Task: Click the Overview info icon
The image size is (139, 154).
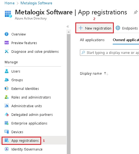Action: pyautogui.click(x=7, y=34)
